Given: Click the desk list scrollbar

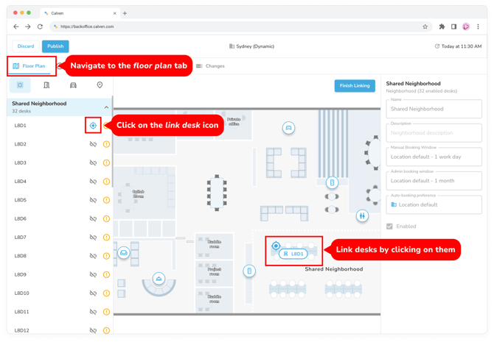Looking at the screenshot, I should [112, 147].
